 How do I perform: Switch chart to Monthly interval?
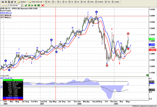(x=99, y=2)
